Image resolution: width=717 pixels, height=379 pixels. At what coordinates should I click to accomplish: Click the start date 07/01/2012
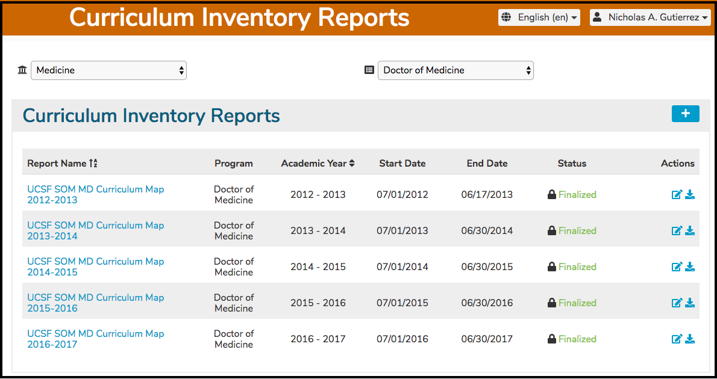tap(402, 195)
